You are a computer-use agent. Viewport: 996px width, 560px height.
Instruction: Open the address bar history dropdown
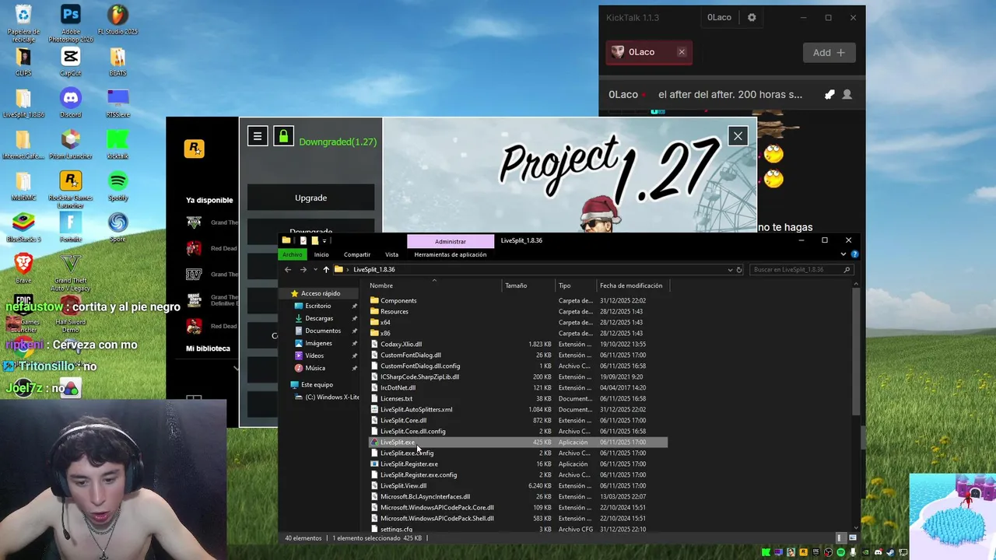[x=730, y=269]
